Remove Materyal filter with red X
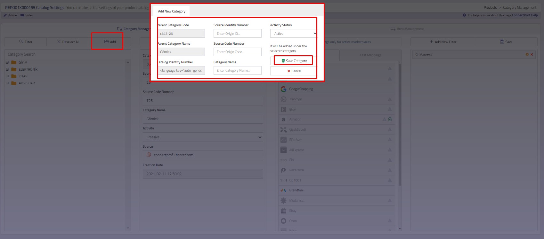Screen dimensions: 544x239 pyautogui.click(x=532, y=55)
